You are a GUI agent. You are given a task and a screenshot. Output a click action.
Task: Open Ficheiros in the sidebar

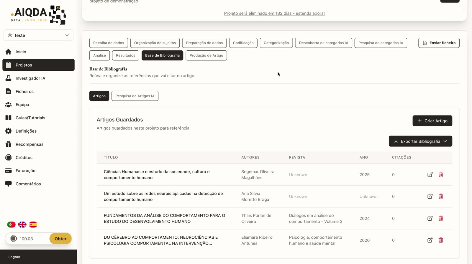pyautogui.click(x=38, y=91)
